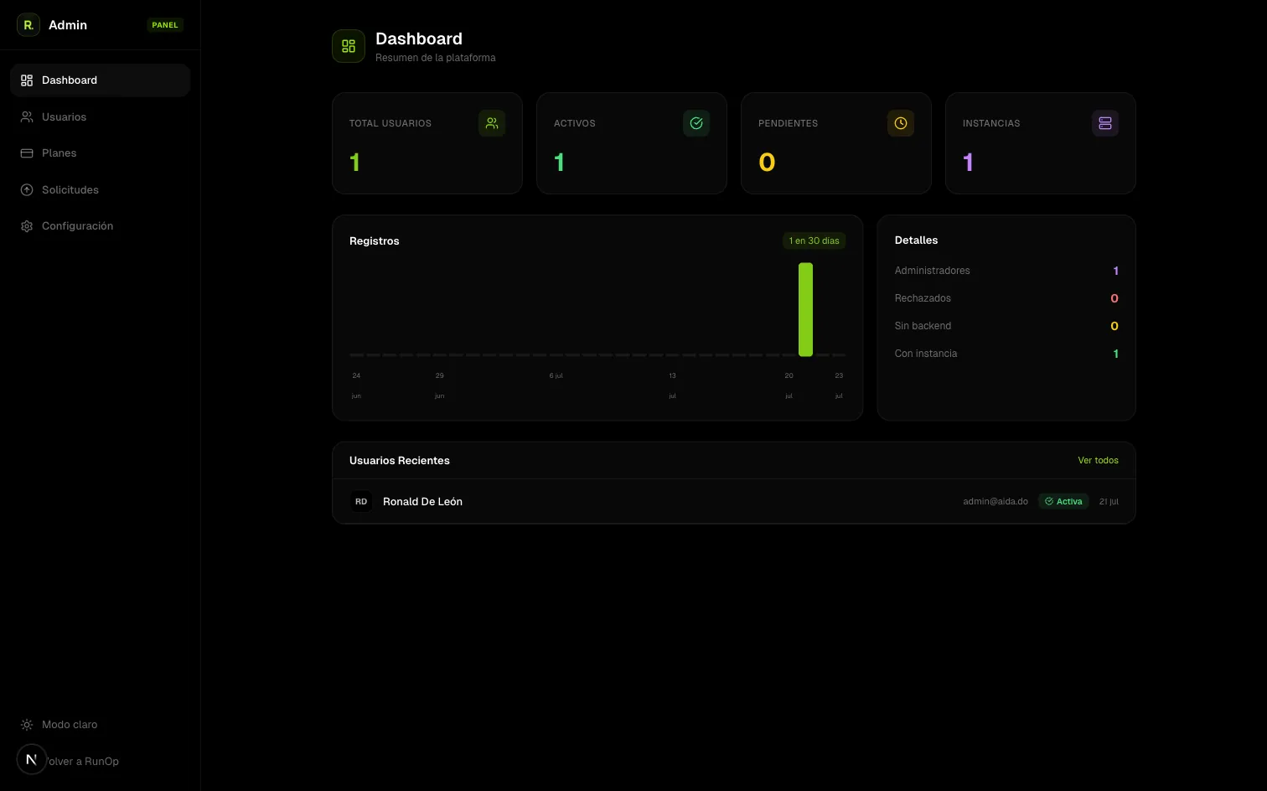Click the Total Usuarios value 1
Viewport: 1267px width, 791px height.
(355, 163)
